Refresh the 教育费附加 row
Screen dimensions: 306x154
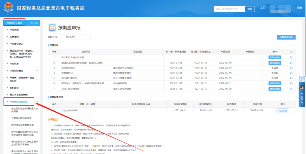coord(291,73)
